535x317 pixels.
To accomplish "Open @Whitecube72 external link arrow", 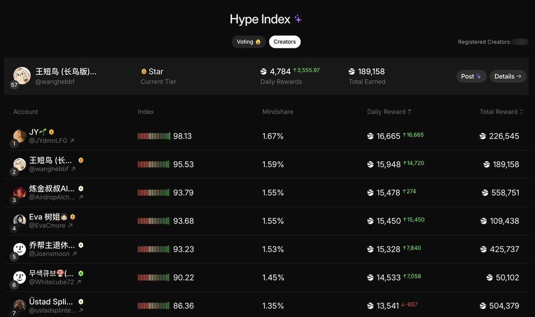I will pyautogui.click(x=79, y=282).
